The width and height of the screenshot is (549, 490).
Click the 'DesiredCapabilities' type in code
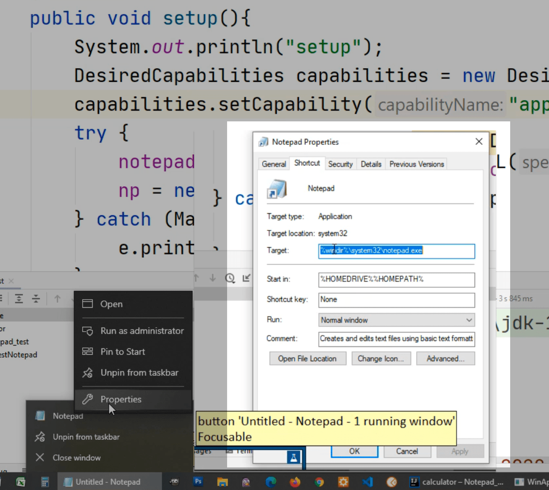pos(179,75)
